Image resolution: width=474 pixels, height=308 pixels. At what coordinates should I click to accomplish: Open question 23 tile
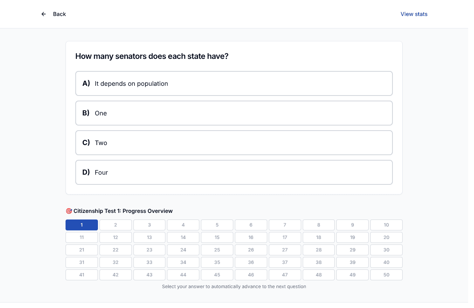click(x=149, y=250)
